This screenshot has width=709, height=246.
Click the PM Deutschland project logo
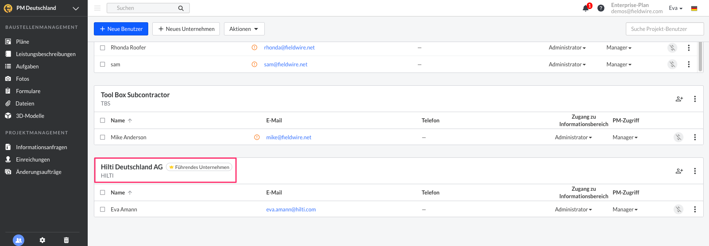pyautogui.click(x=8, y=8)
